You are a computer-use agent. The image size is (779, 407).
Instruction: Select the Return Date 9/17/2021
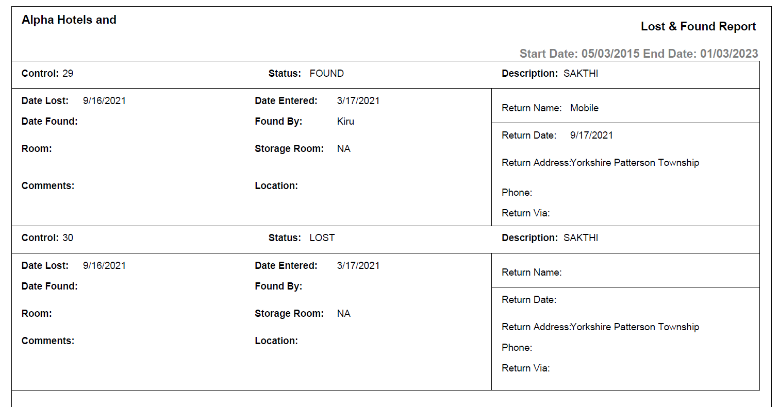(x=591, y=135)
